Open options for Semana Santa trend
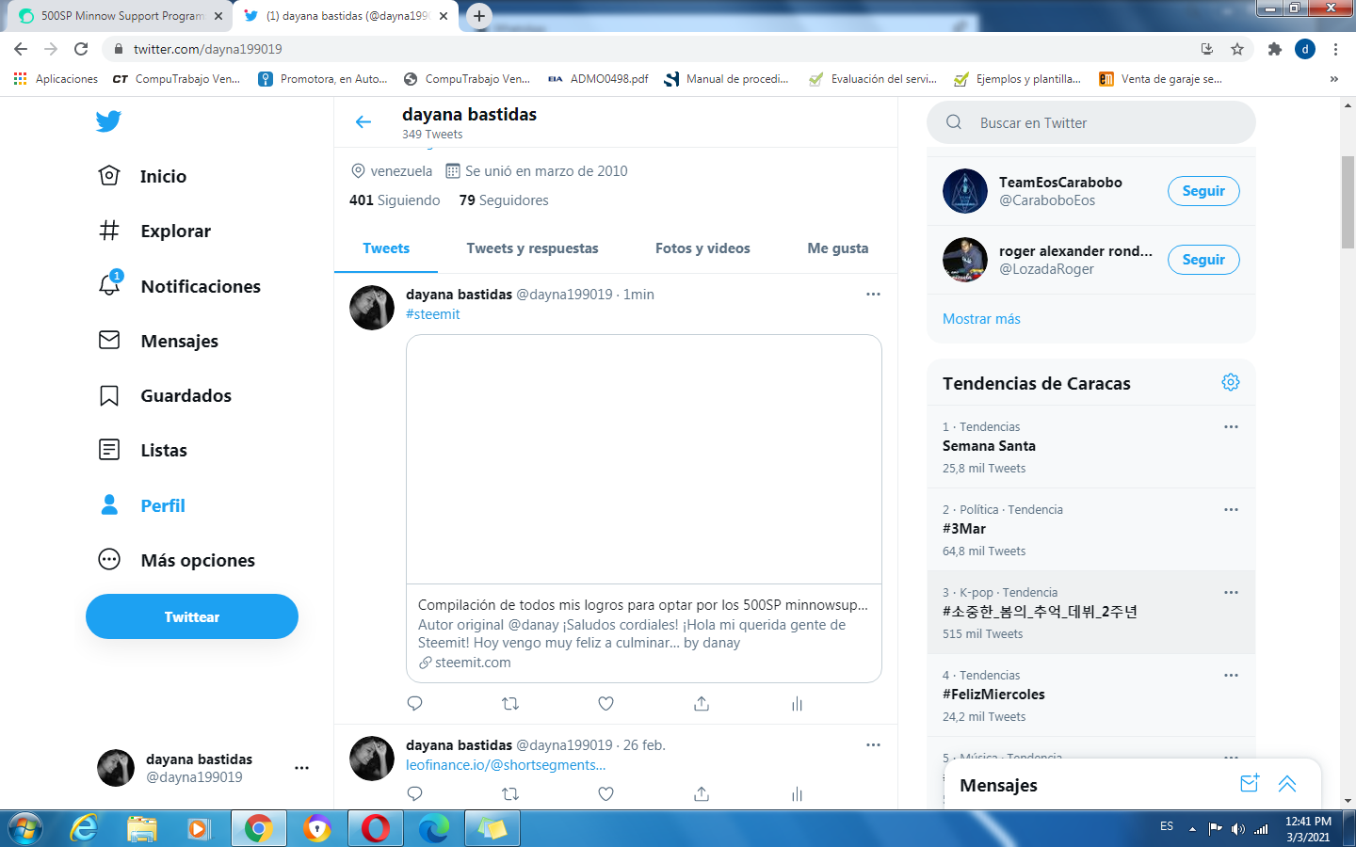This screenshot has width=1356, height=847. tap(1231, 427)
